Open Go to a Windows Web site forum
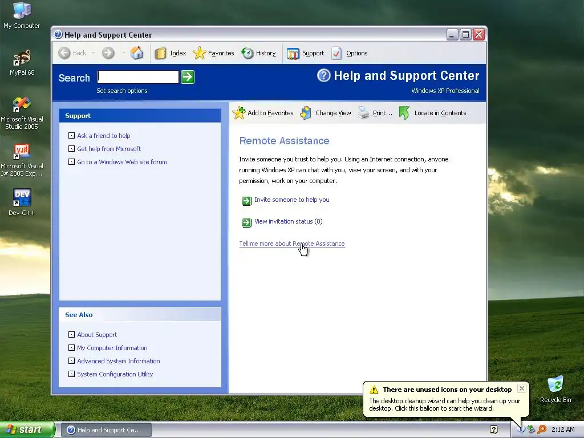This screenshot has height=438, width=584. click(x=122, y=162)
